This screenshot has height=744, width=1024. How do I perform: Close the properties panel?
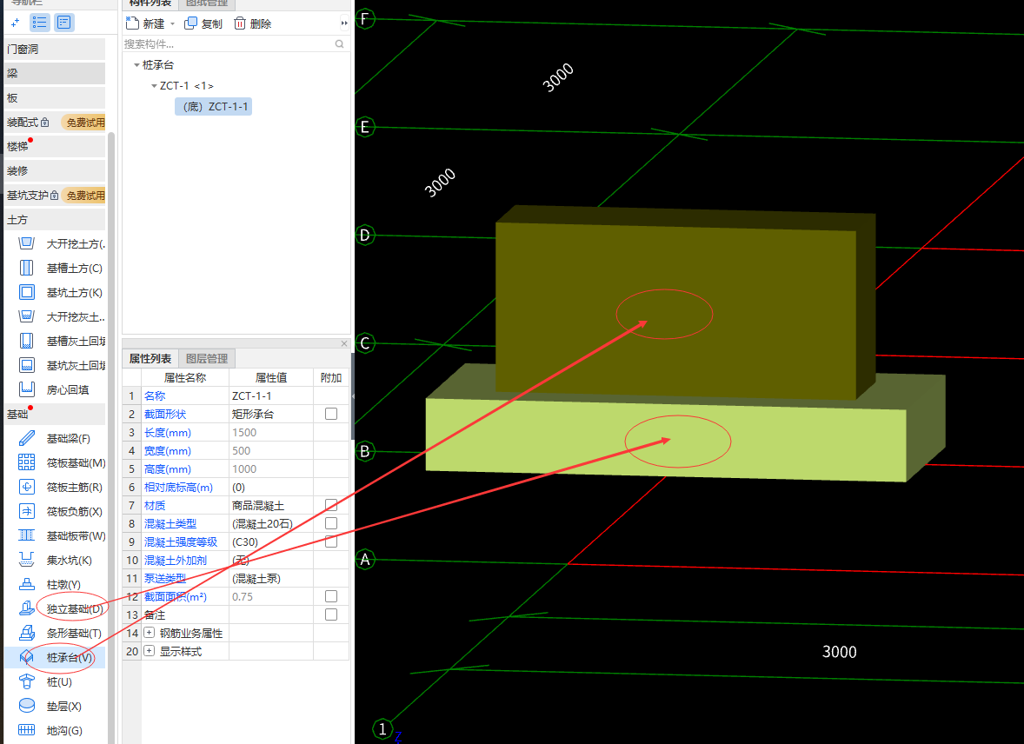pyautogui.click(x=344, y=343)
